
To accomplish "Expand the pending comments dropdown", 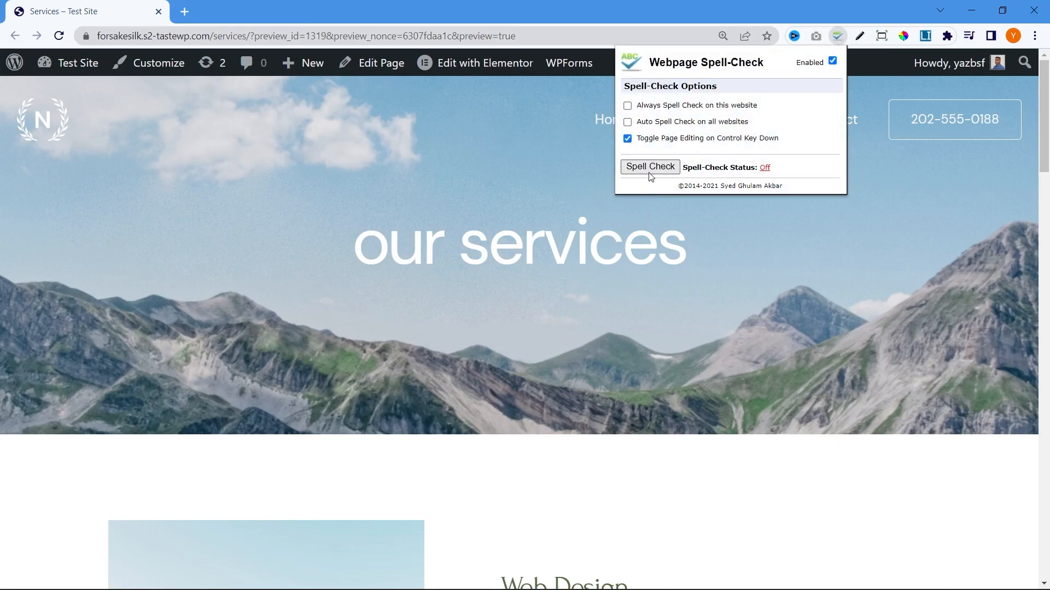I will [253, 63].
